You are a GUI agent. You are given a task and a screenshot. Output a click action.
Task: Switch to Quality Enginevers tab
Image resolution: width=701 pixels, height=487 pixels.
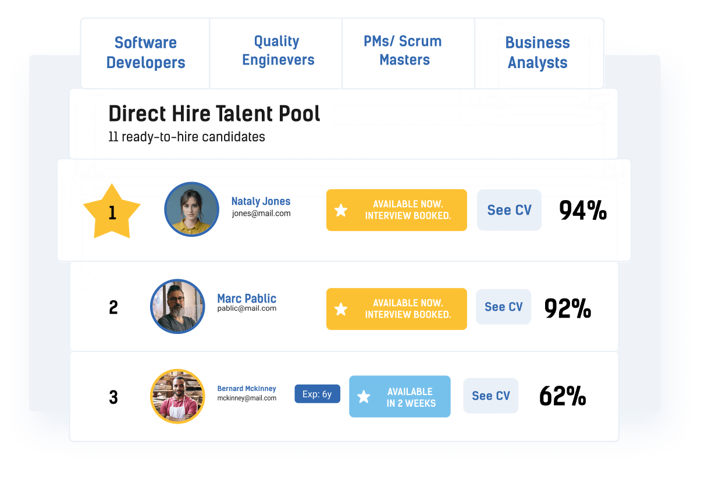[x=277, y=51]
